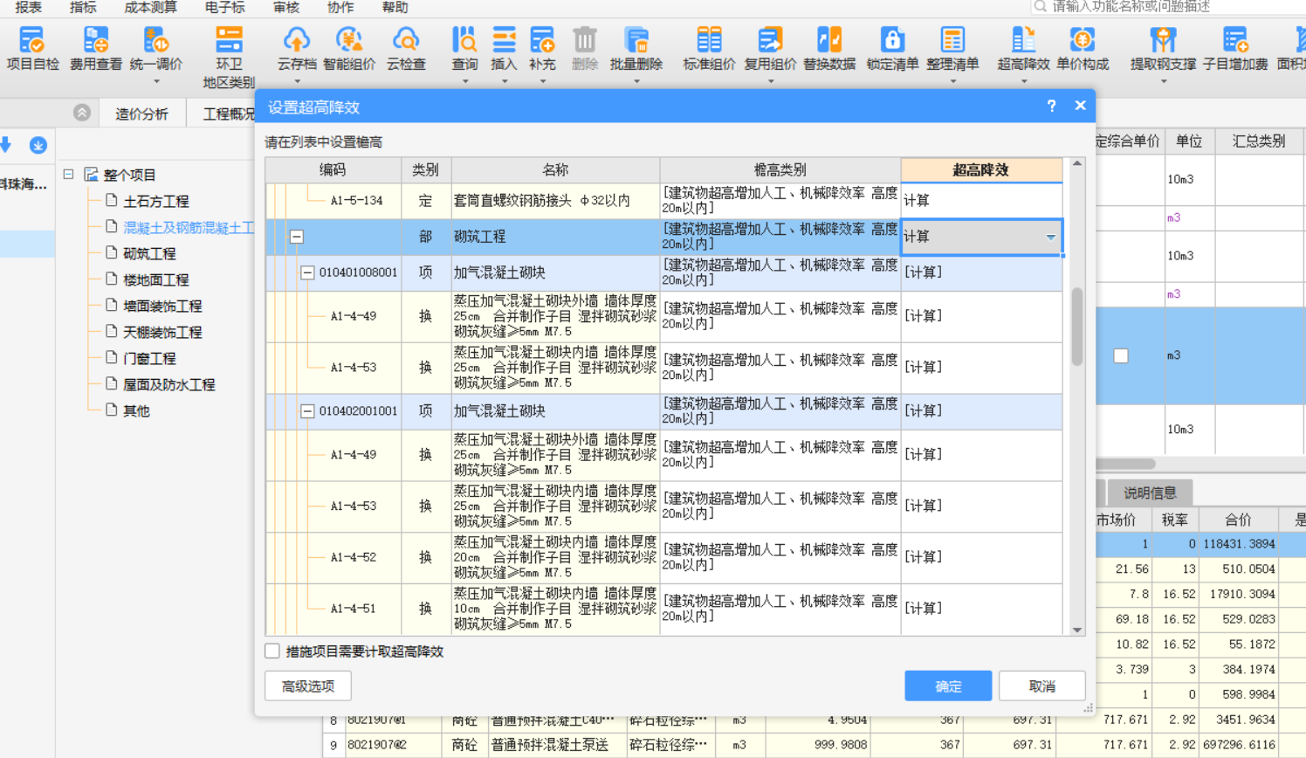Switch to 说明信息 tab
Image resolution: width=1306 pixels, height=758 pixels.
1150,493
